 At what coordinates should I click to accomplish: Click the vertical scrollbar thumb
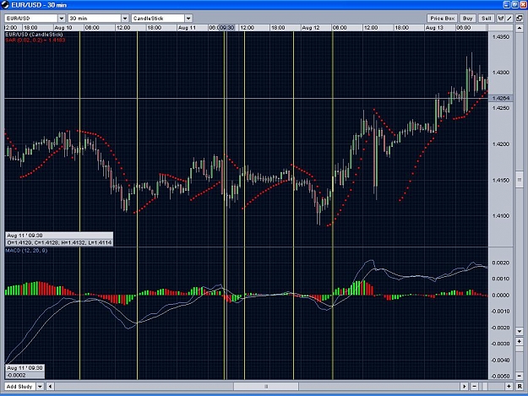click(x=520, y=180)
